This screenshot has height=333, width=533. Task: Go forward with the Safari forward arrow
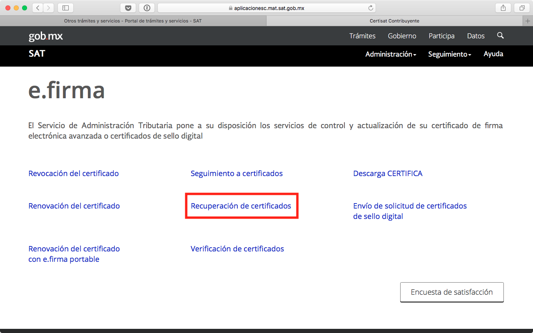pos(49,8)
